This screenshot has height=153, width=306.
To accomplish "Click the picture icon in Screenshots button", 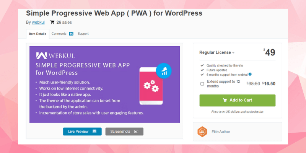I will tap(136, 132).
